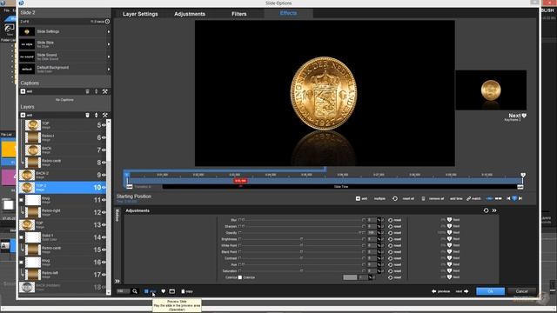Expand Default Background arrow
Viewport: 557px width, 313px height.
pyautogui.click(x=109, y=70)
